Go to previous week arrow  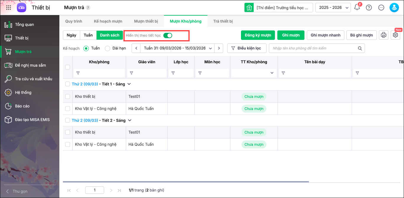tap(136, 48)
